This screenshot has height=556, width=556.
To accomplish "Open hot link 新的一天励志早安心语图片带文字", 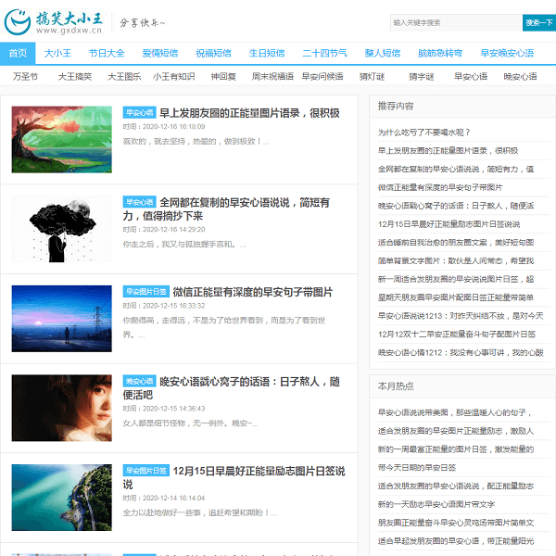I will (x=436, y=505).
